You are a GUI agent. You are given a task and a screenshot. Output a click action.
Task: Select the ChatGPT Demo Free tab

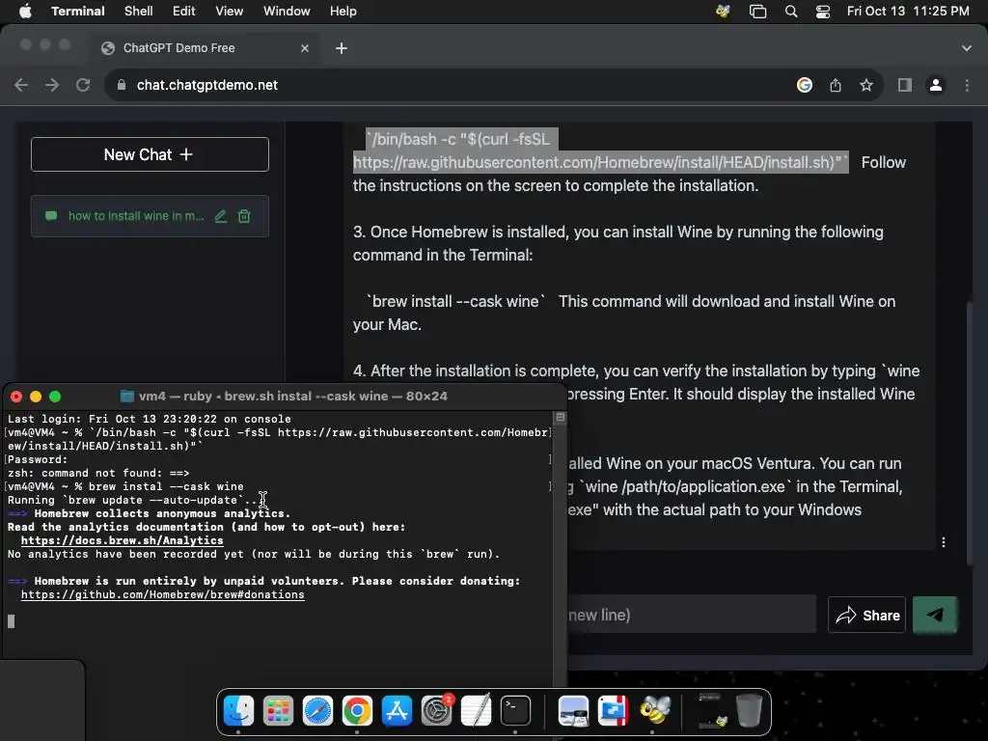[205, 48]
